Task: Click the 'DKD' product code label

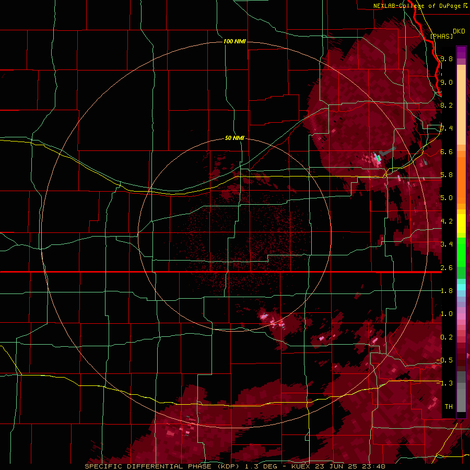Action: point(459,31)
